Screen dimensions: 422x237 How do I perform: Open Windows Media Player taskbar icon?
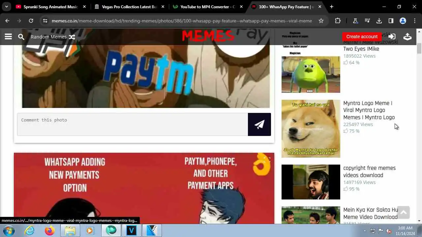[x=90, y=230]
